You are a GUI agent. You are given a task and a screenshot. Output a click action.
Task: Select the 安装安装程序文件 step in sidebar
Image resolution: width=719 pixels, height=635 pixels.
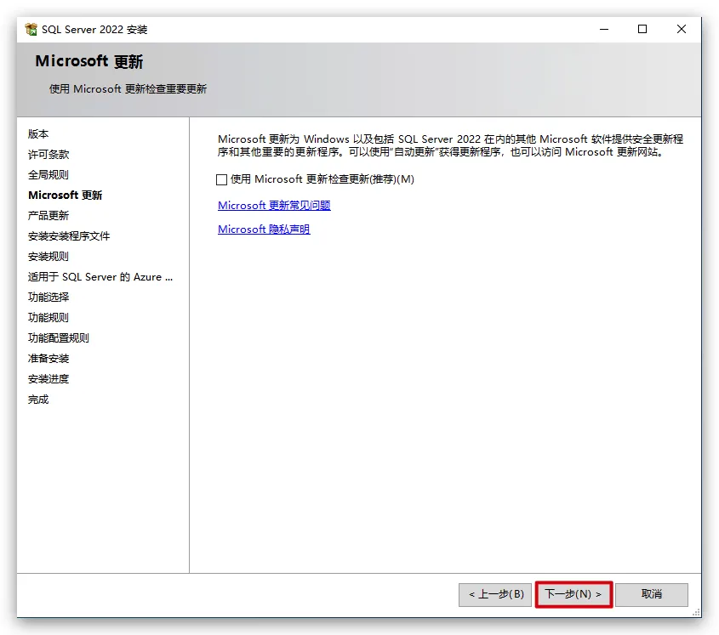click(x=69, y=236)
